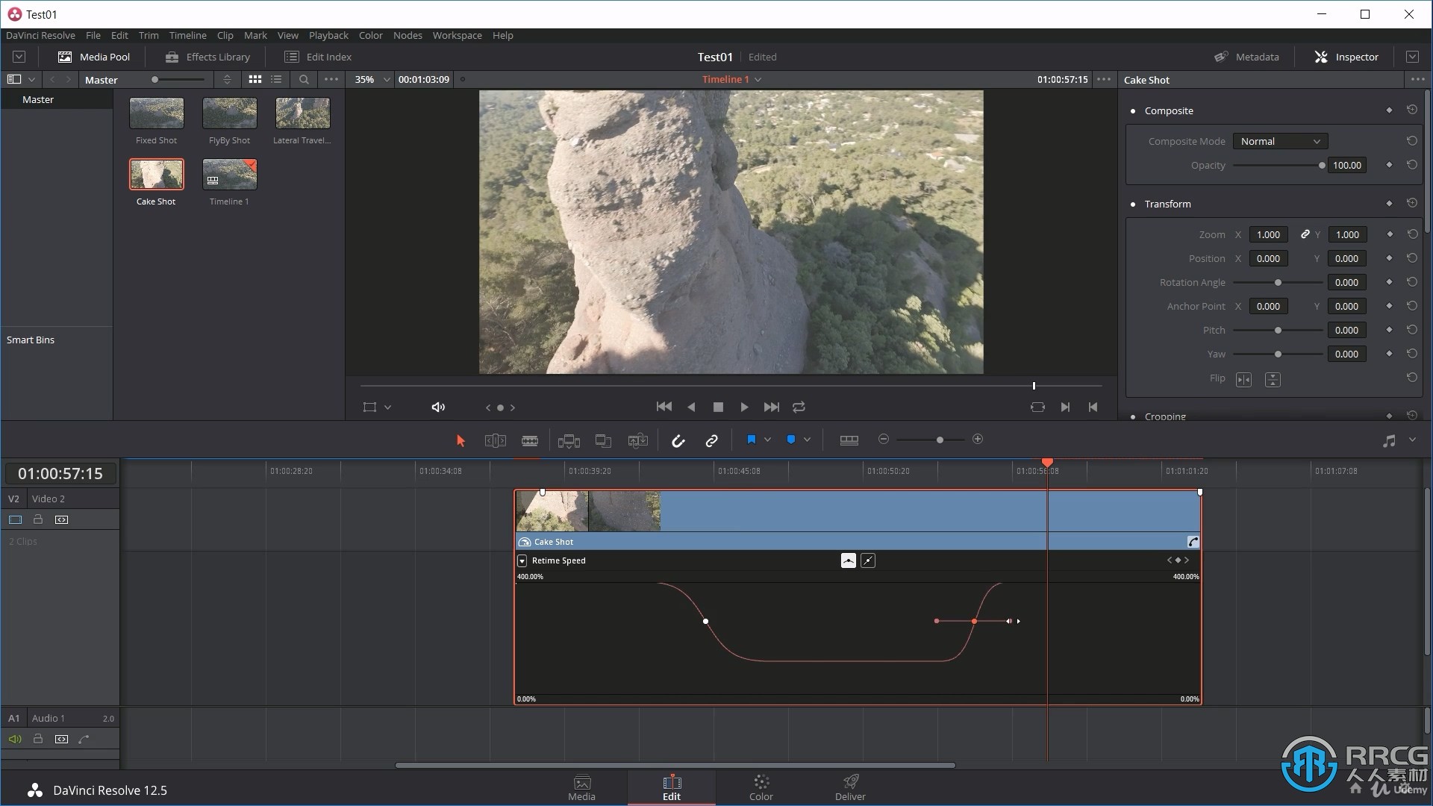Toggle Video 2 track lock
The image size is (1433, 806).
(x=38, y=519)
